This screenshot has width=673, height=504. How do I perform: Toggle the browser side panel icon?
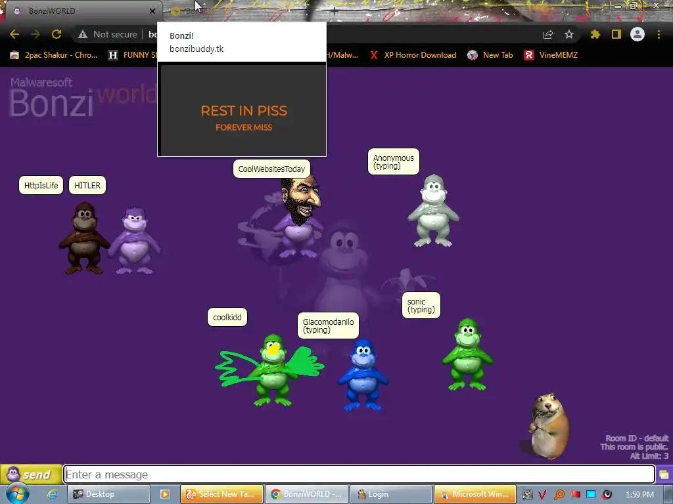point(616,34)
